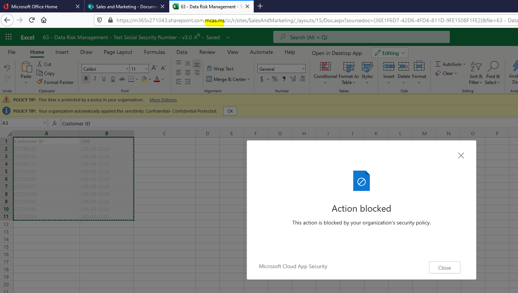Click Cut in the Clipboard group
The width and height of the screenshot is (518, 293).
[x=44, y=64]
